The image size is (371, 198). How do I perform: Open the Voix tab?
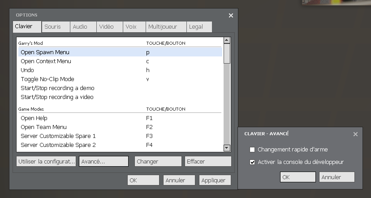click(134, 27)
